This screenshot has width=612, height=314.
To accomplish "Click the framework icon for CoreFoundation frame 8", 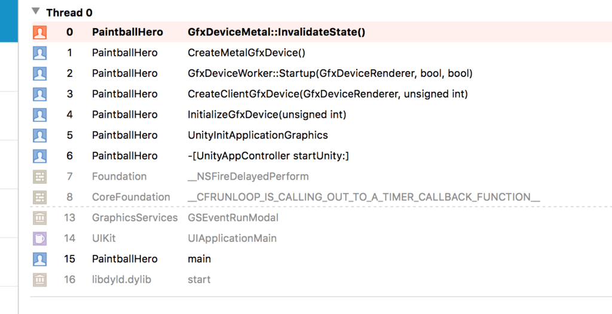I will pos(40,198).
